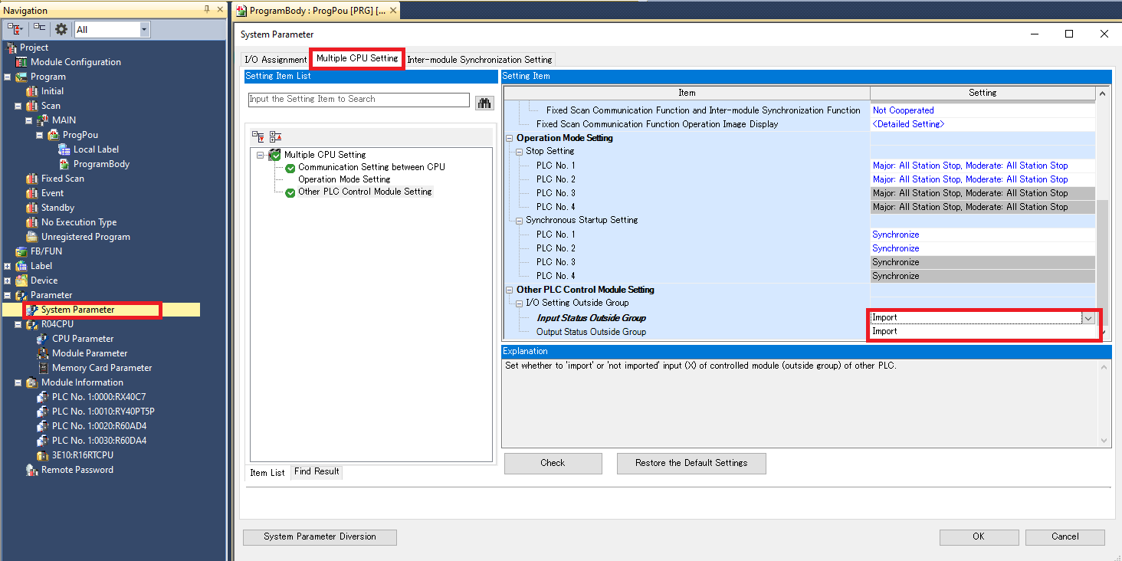Screen dimensions: 1122x561
Task: Select Operation Mode Setting in item list
Action: point(344,179)
